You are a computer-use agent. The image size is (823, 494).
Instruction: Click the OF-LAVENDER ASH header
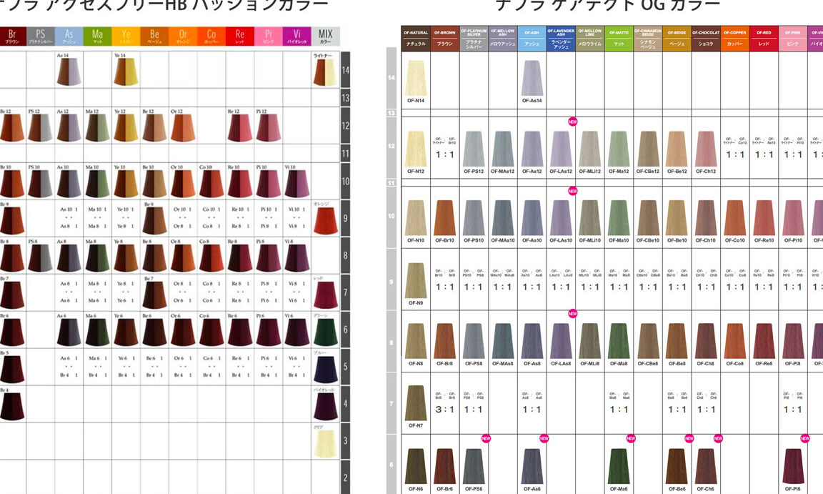(561, 38)
